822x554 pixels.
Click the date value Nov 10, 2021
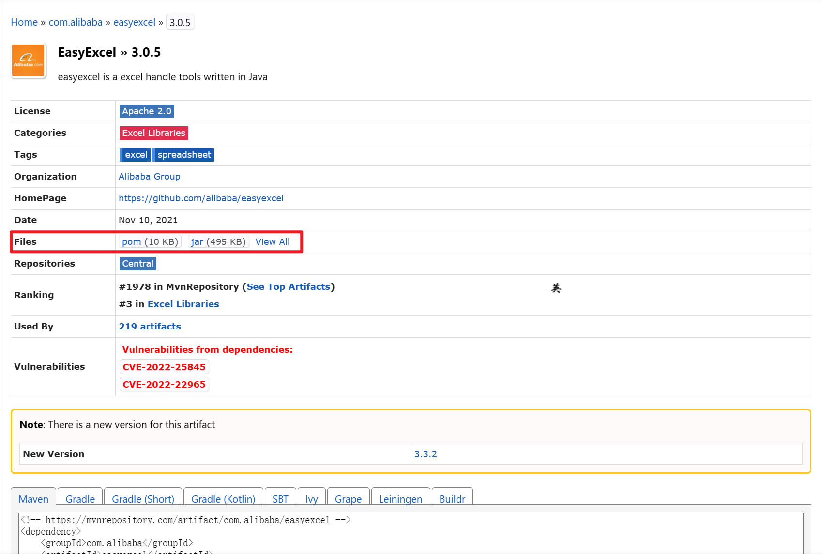point(148,220)
